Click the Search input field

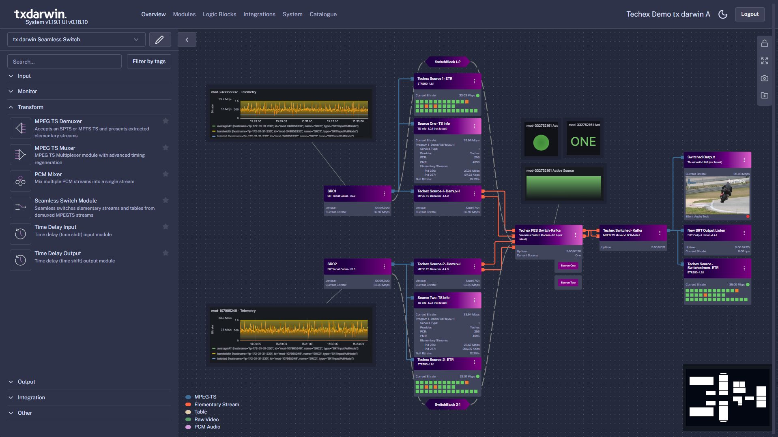[64, 62]
